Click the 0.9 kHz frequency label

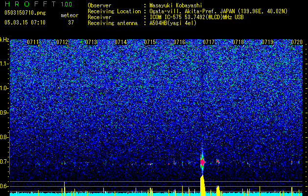[3, 113]
